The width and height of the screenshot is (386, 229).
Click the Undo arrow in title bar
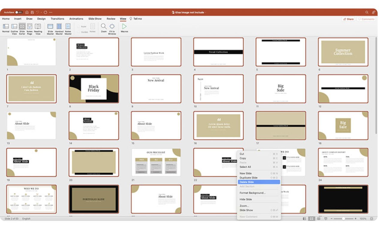coord(38,12)
